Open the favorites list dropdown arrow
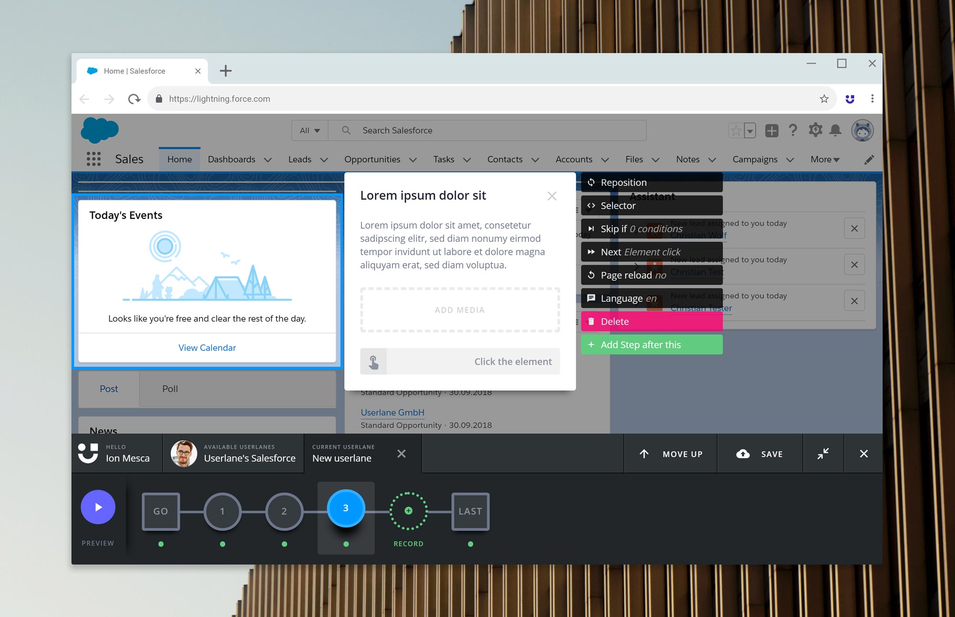Image resolution: width=955 pixels, height=617 pixels. pyautogui.click(x=750, y=130)
